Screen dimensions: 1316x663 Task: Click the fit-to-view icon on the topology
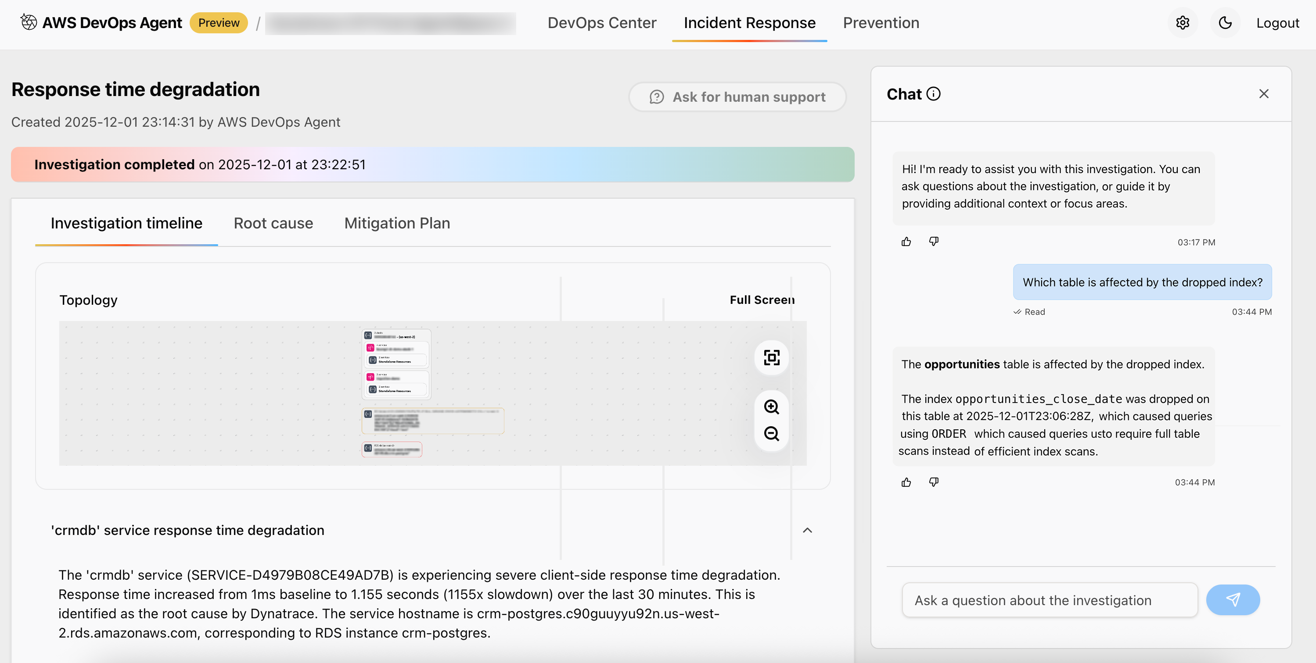771,358
